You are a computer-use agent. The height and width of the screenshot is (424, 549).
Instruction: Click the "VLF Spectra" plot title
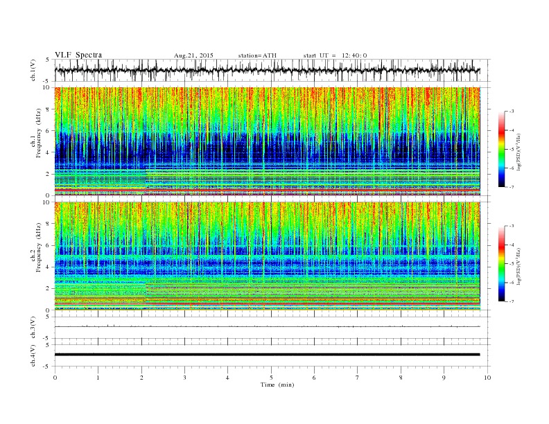pos(78,55)
